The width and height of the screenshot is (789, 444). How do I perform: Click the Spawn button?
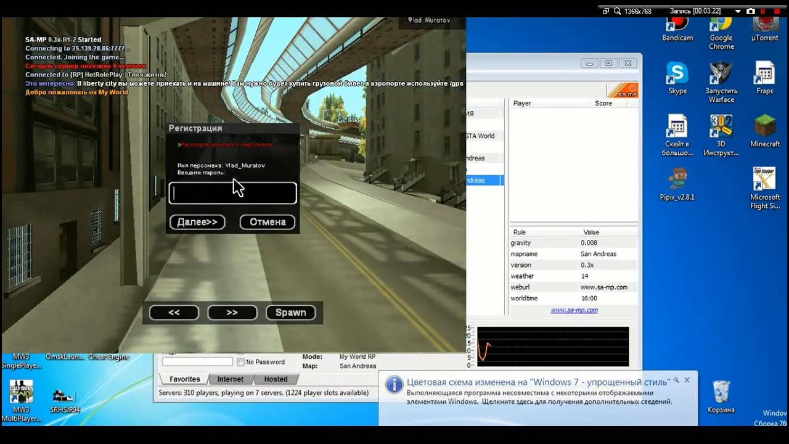(x=290, y=313)
